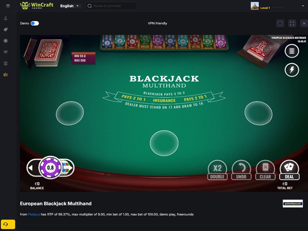Viewport: 308px width, 231px height.
Task: Open the crown VIP sidebar icon
Action: pyautogui.click(x=6, y=75)
